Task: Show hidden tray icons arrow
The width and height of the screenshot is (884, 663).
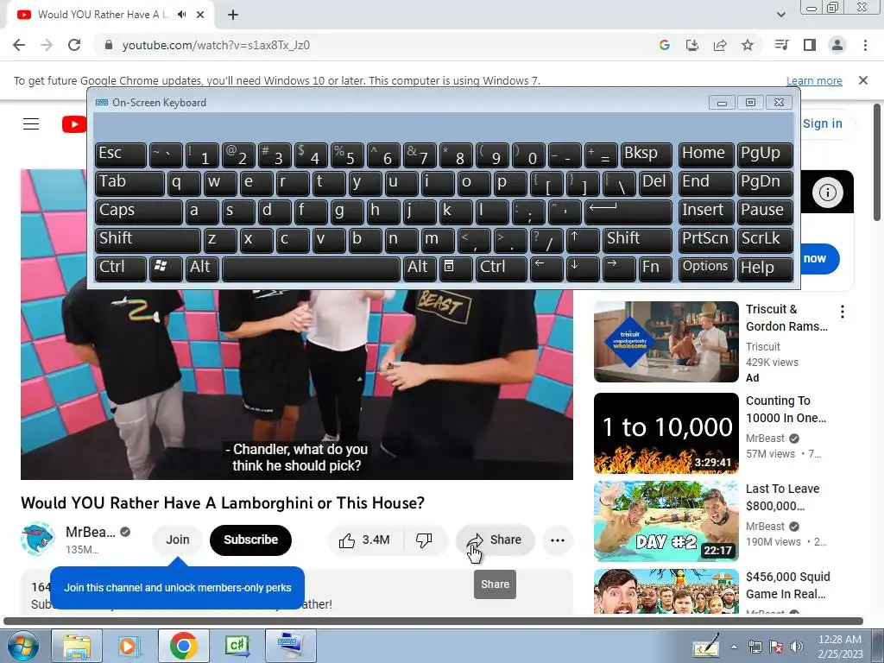Action: point(734,647)
